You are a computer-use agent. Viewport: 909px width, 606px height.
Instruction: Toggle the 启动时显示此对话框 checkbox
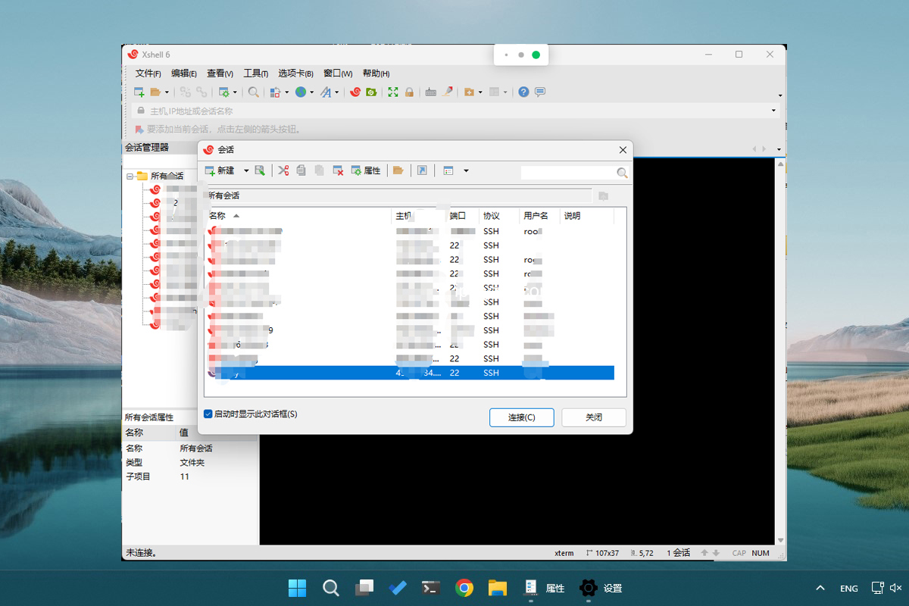pyautogui.click(x=208, y=414)
